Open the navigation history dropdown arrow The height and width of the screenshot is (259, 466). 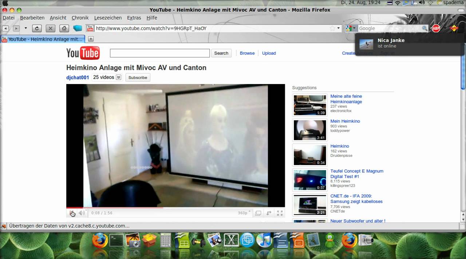(25, 28)
